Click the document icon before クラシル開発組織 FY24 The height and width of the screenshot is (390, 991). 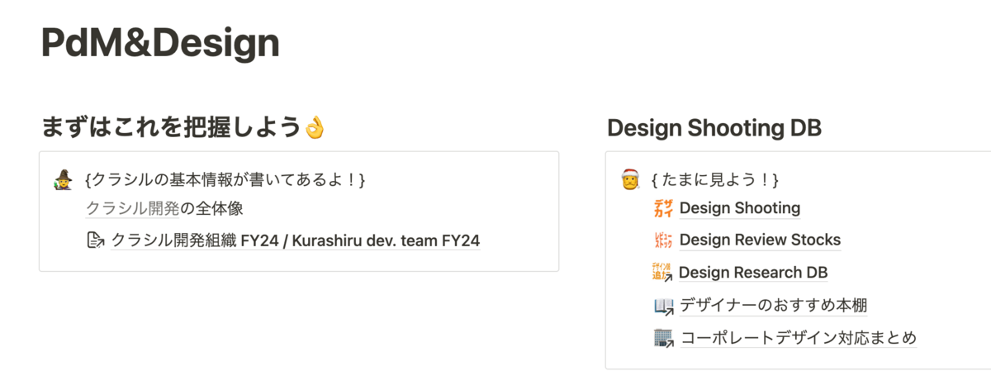[96, 240]
